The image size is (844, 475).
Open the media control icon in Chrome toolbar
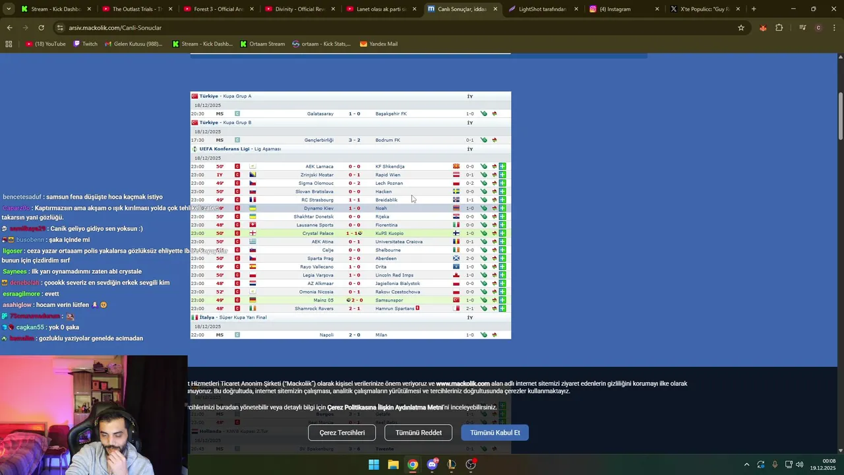[x=802, y=28]
